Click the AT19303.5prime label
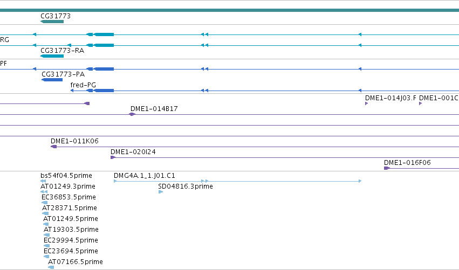 [x=71, y=230]
